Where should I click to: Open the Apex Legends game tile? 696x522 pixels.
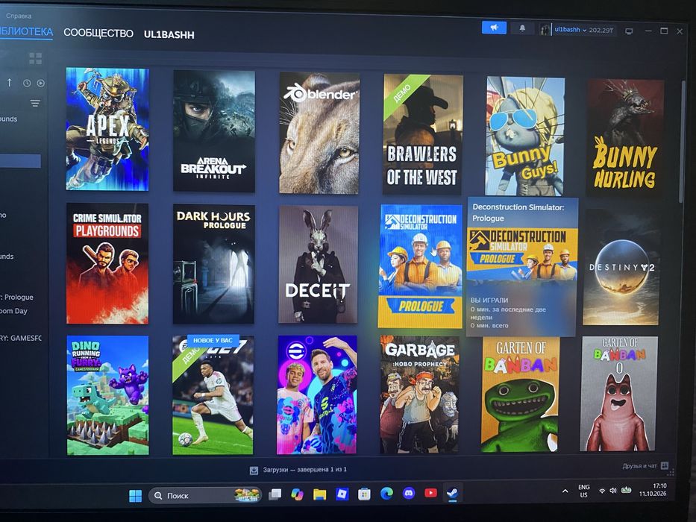pyautogui.click(x=107, y=129)
